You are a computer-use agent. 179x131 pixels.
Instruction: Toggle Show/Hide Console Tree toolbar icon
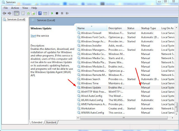point(17,13)
